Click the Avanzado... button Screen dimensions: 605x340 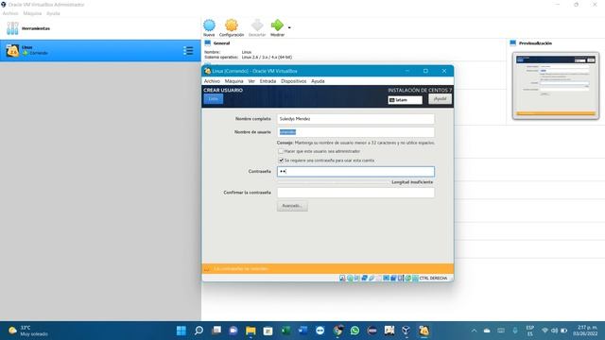coord(292,206)
